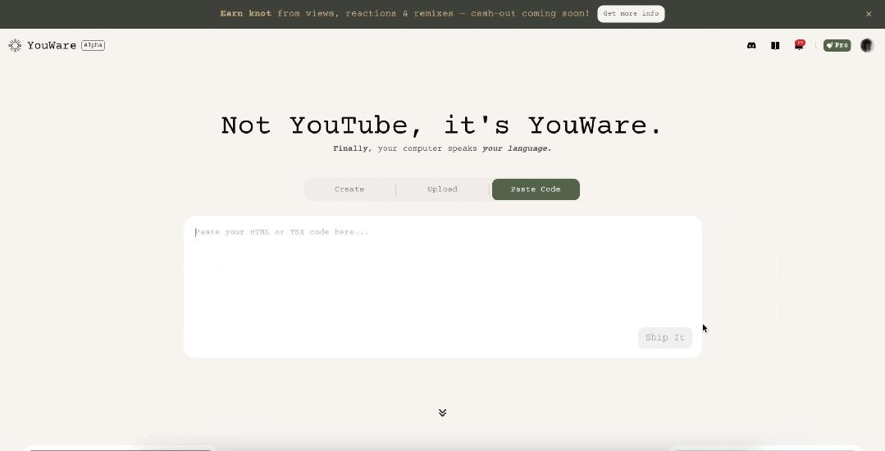The width and height of the screenshot is (885, 451).
Task: Click the Alpha badge next to logo
Action: tap(93, 45)
